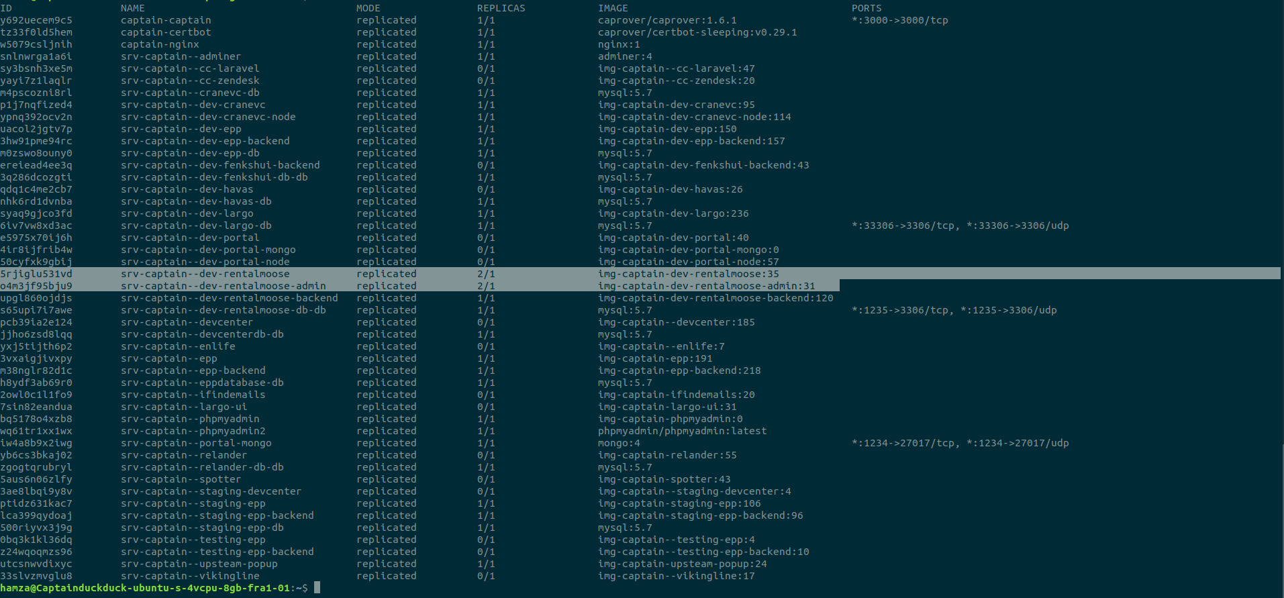This screenshot has width=1284, height=598.
Task: Click srv-captain--staging-devcenter name
Action: [211, 491]
